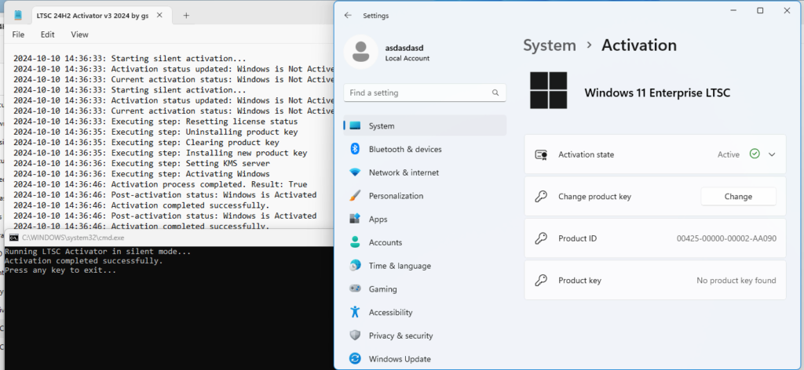
Task: Select System in Settings sidebar
Action: (x=425, y=126)
